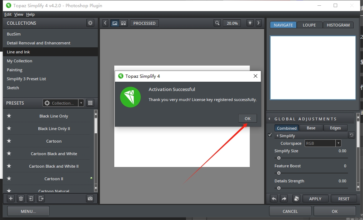This screenshot has width=363, height=220.
Task: Open the MENU... button
Action: tap(28, 211)
